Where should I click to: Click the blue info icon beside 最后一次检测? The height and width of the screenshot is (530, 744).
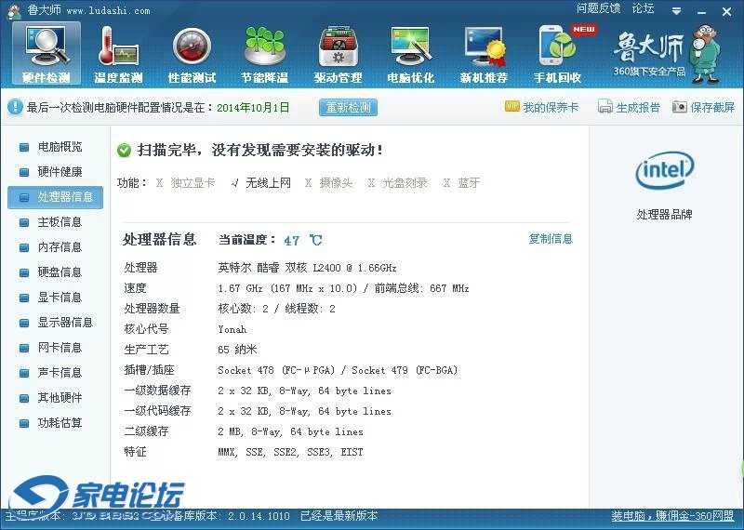click(15, 107)
